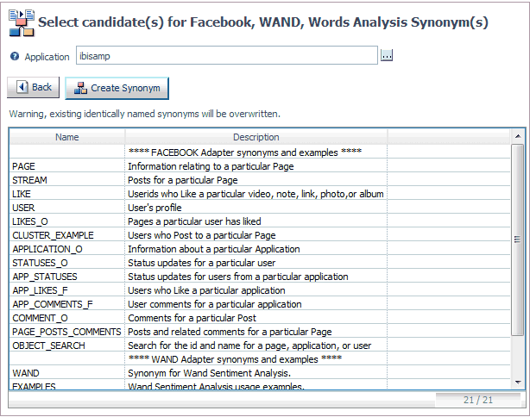Screen dimensions: 530x417
Task: Click 'Posts for a particular Page' description
Action: 183,180
